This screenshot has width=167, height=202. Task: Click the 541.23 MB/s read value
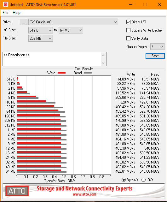coord(149,157)
